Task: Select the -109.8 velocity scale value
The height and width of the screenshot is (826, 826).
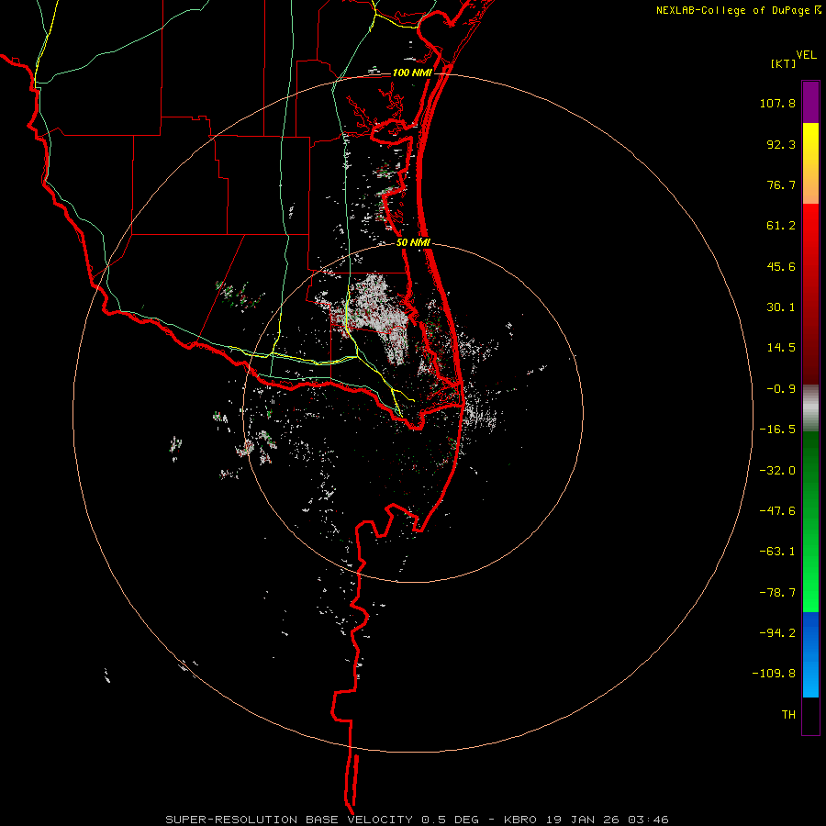Action: pos(774,674)
